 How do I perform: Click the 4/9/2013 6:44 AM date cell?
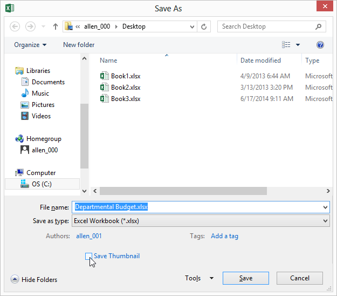(265, 76)
